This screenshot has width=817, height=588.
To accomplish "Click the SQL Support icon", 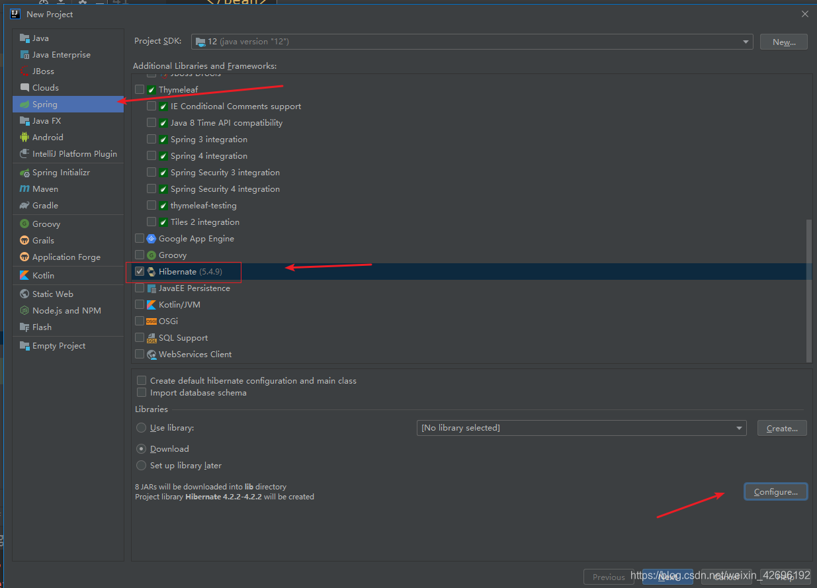I will 151,338.
